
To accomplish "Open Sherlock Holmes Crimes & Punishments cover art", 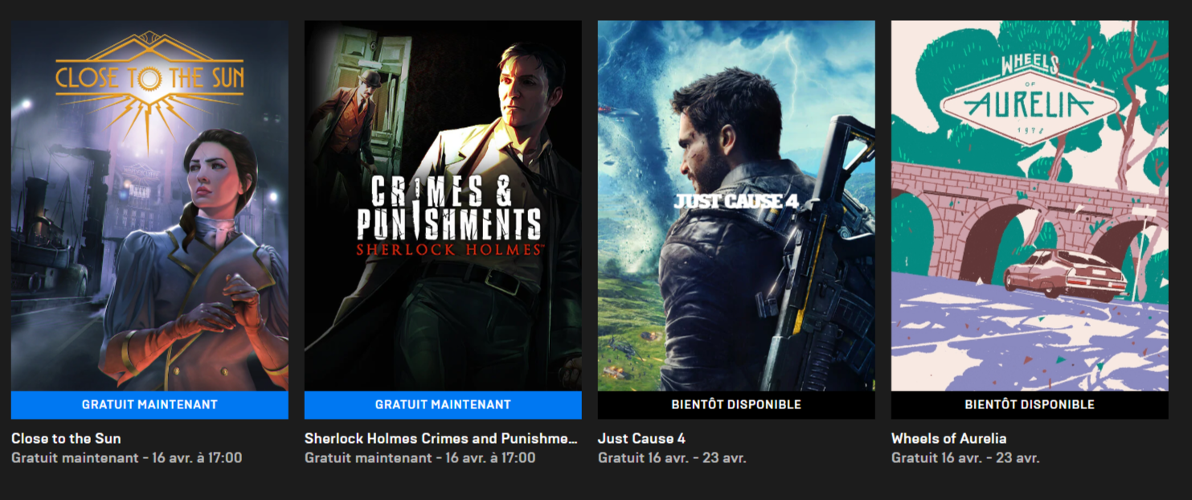I will click(443, 206).
